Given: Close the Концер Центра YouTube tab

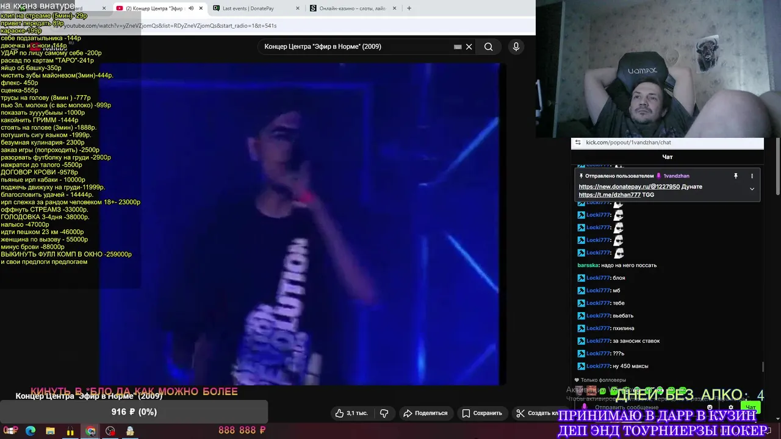Looking at the screenshot, I should coord(201,9).
